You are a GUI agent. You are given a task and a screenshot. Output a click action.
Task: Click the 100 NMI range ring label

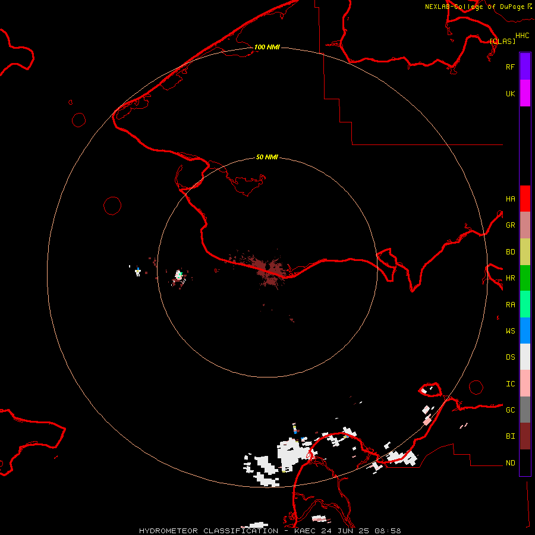[x=267, y=47]
